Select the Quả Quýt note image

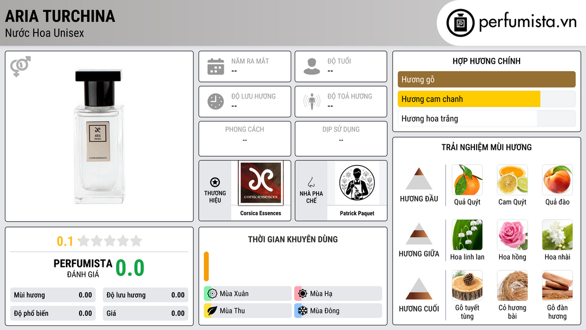click(467, 179)
